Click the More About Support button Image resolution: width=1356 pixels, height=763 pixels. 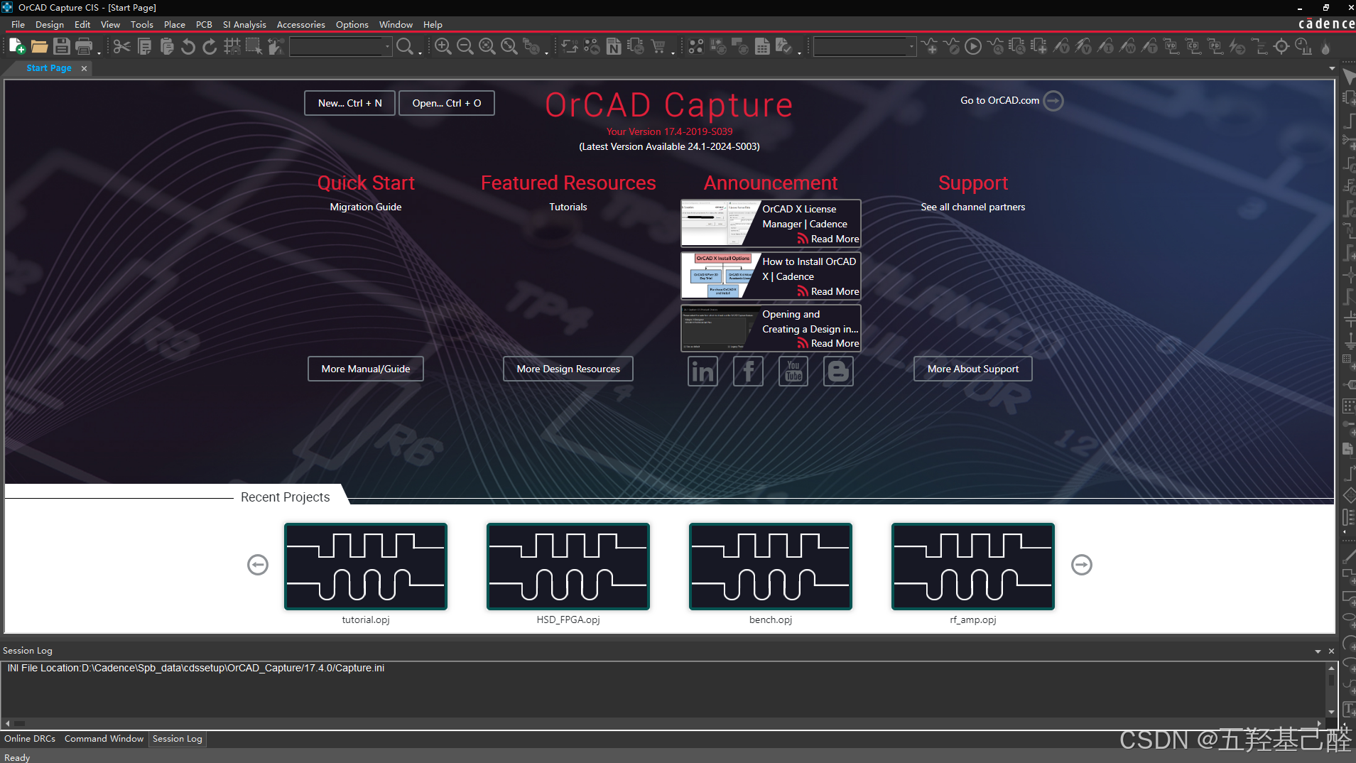coord(972,369)
